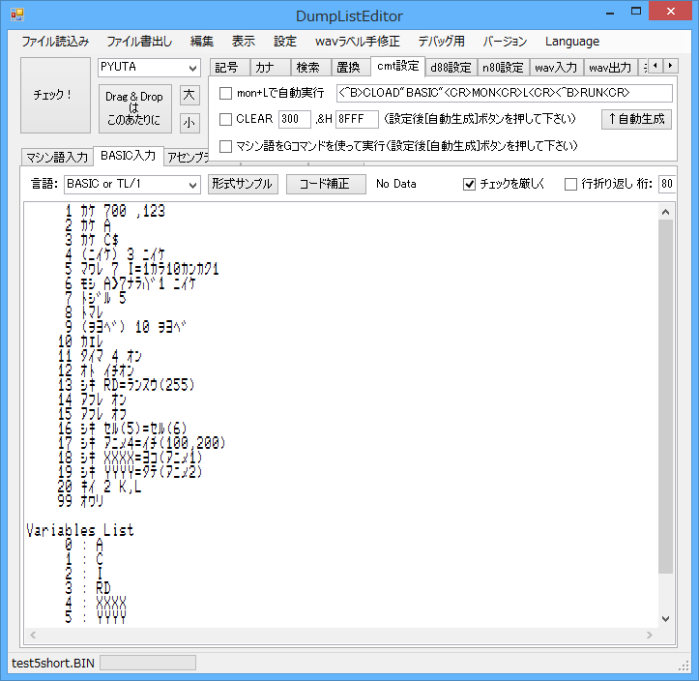699x681 pixels.
Task: Shrink font with 小 button
Action: pyautogui.click(x=189, y=123)
